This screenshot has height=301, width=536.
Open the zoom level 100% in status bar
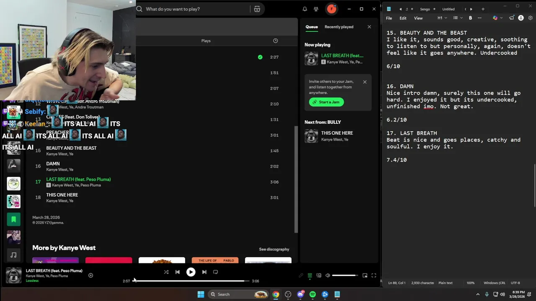(x=471, y=283)
